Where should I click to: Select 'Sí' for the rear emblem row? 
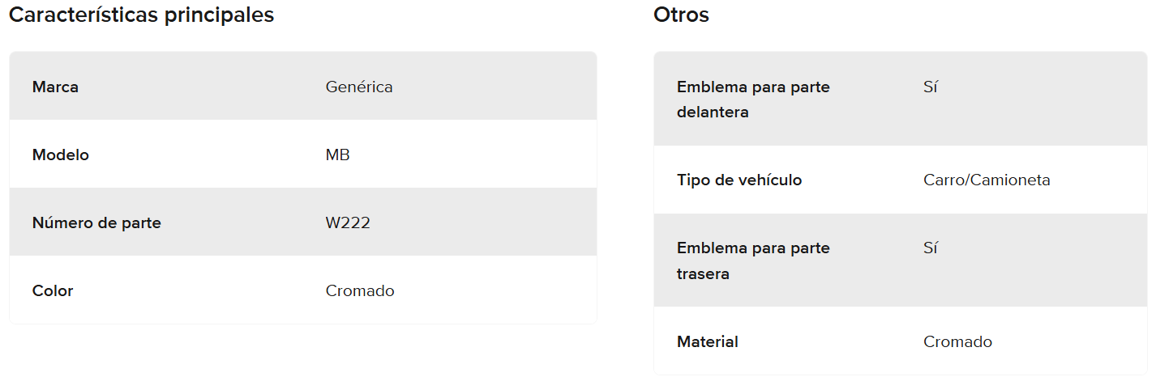pyautogui.click(x=930, y=248)
